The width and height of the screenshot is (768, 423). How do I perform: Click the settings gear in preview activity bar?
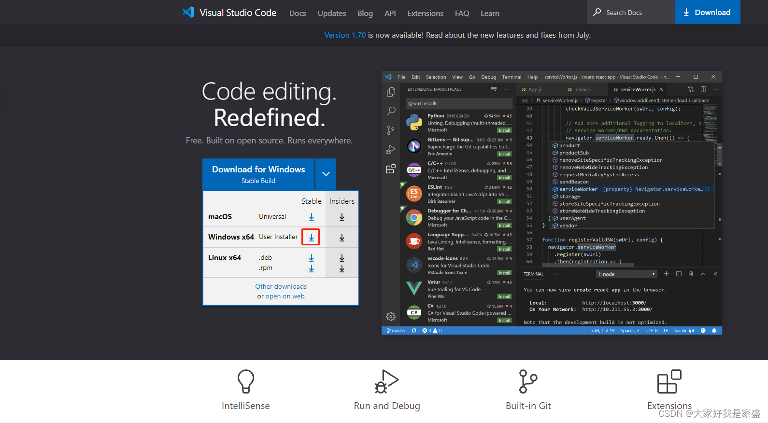click(391, 317)
